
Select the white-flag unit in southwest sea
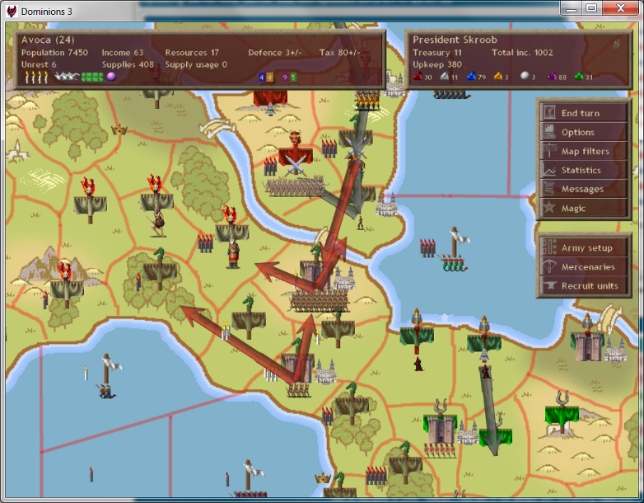coord(107,376)
